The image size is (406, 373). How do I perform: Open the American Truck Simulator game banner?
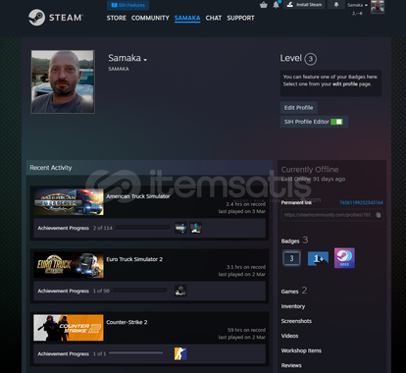(69, 202)
